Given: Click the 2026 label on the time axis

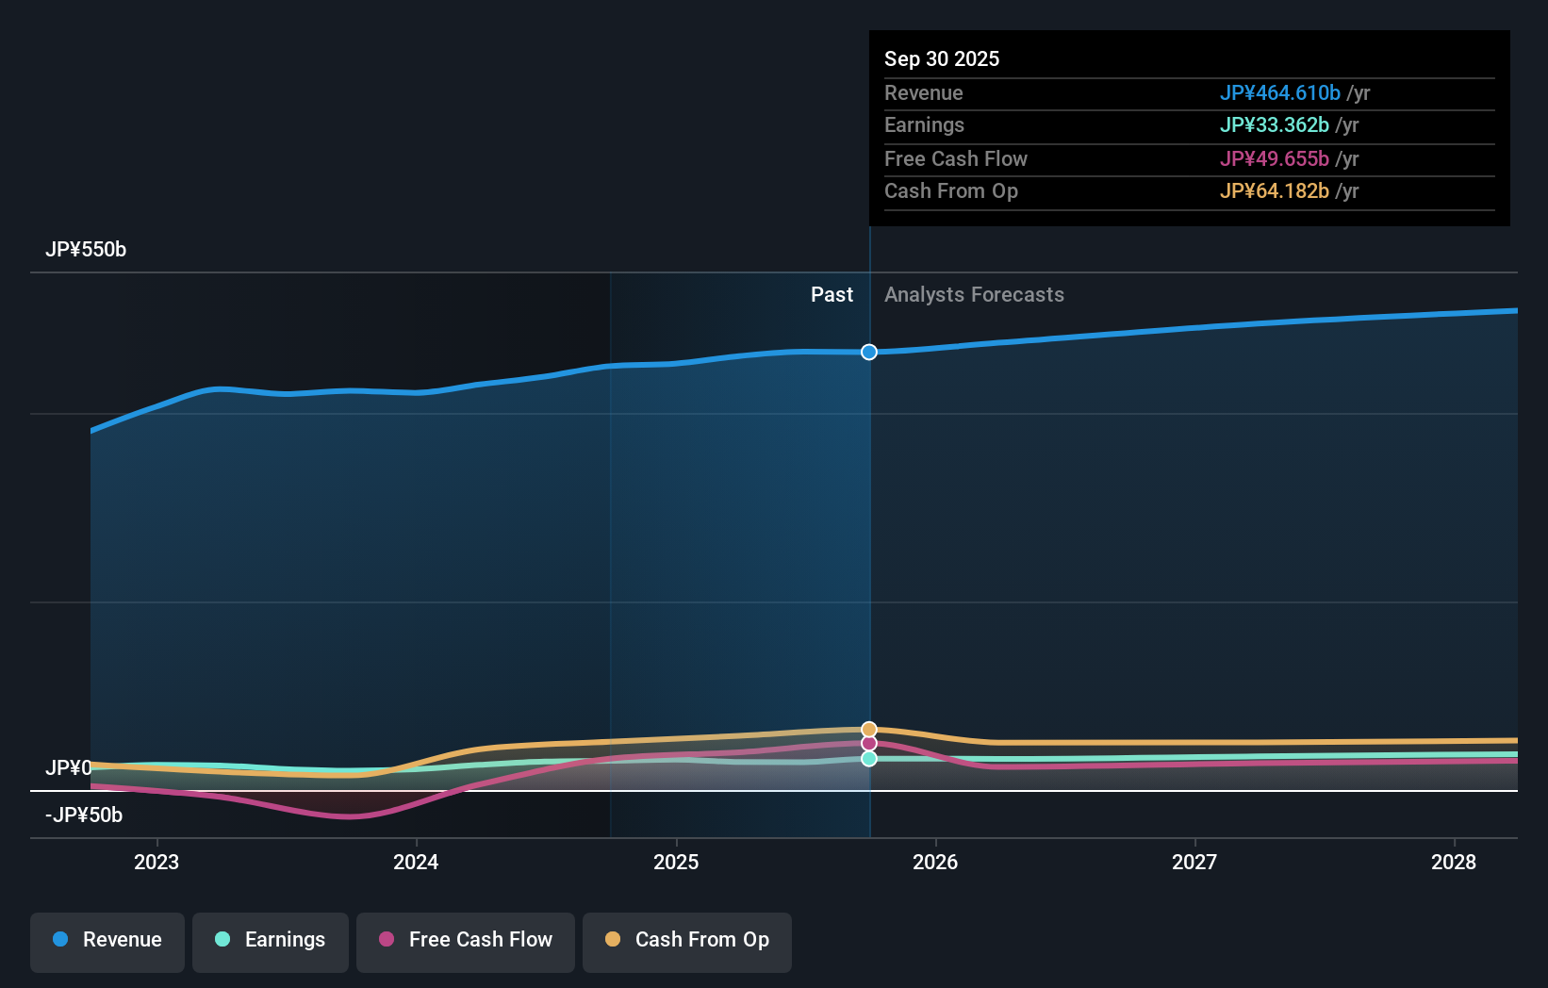Looking at the screenshot, I should (x=935, y=862).
